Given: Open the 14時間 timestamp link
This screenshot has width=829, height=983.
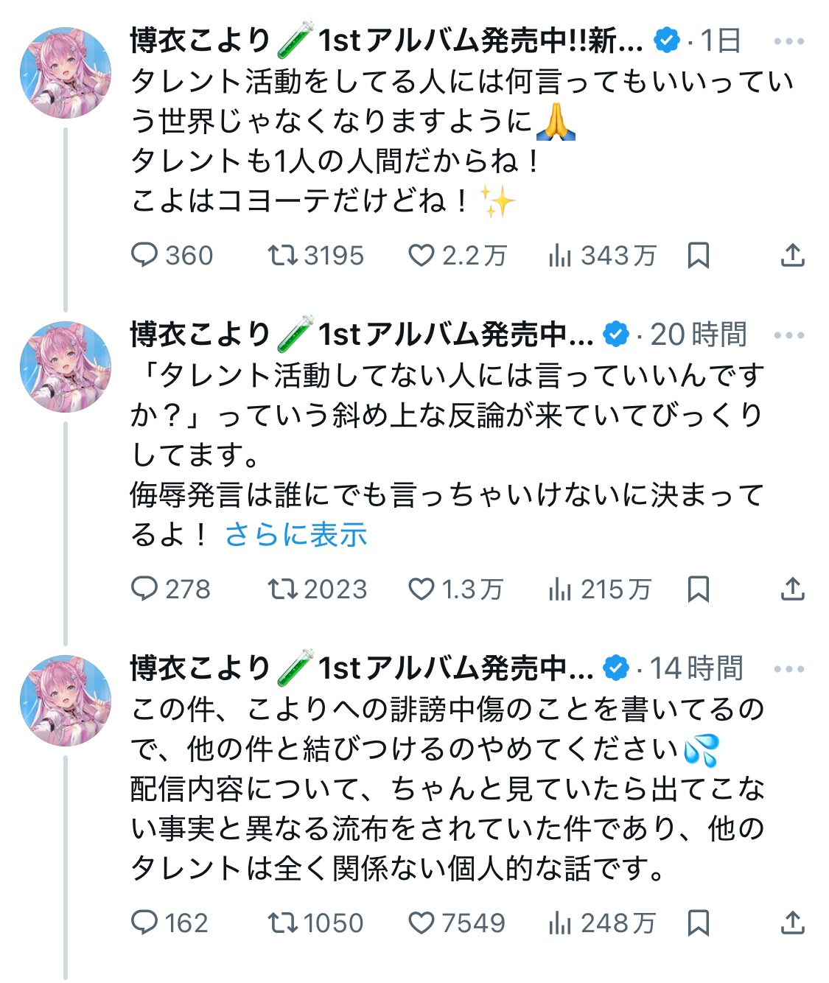Looking at the screenshot, I should tap(696, 668).
